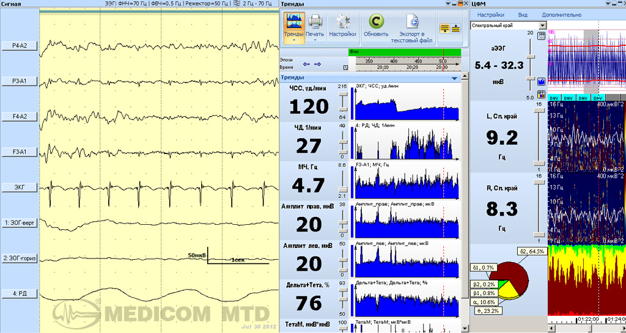
Task: Click the P4-A2 channel label button
Action: (19, 45)
